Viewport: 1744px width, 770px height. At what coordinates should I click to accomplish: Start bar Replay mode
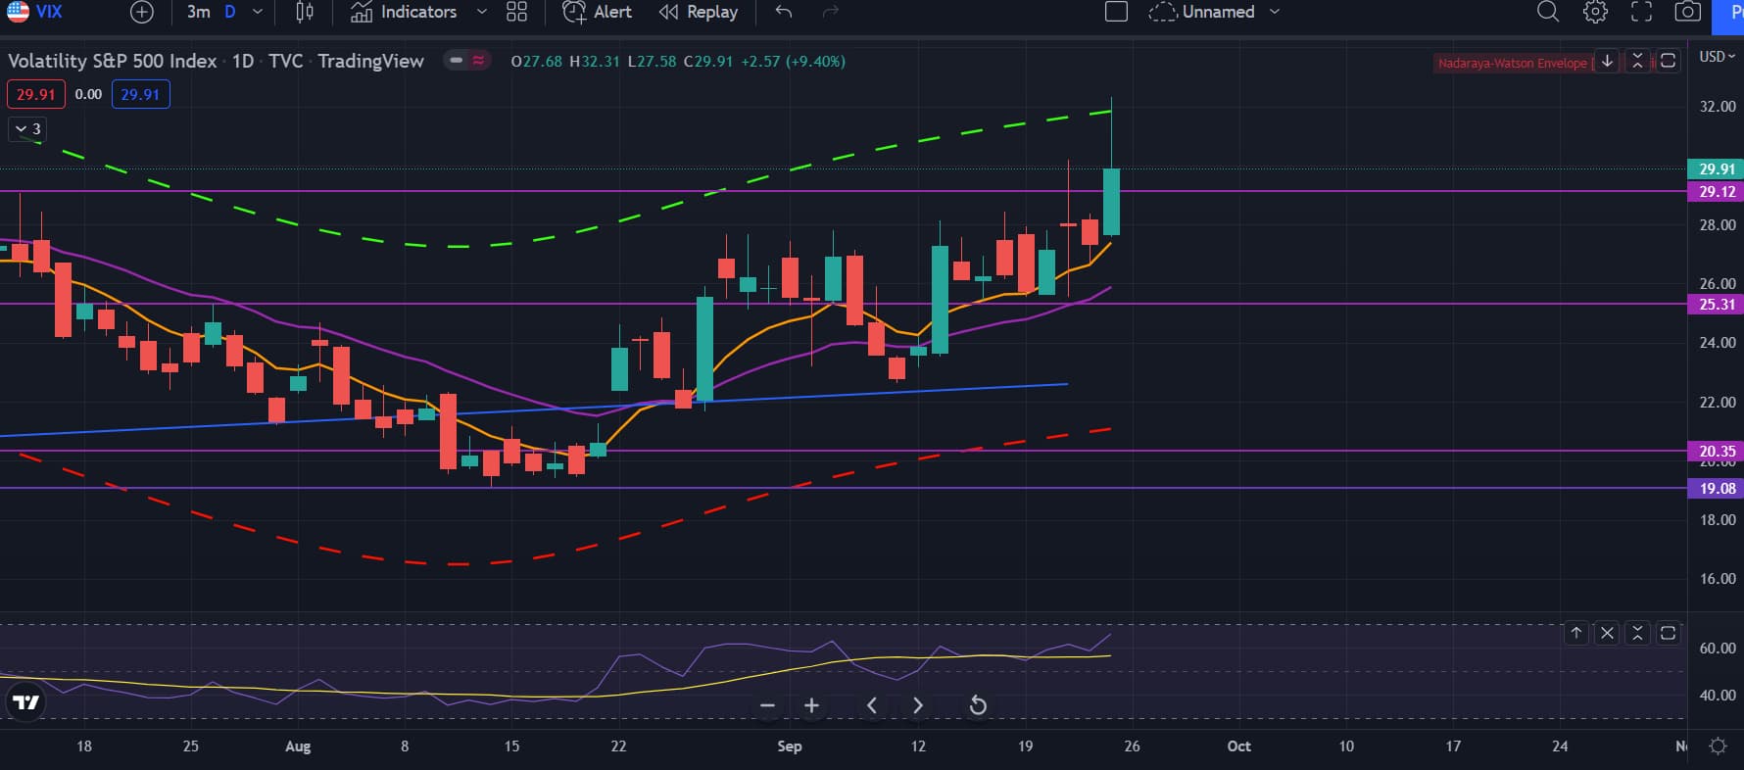(699, 12)
